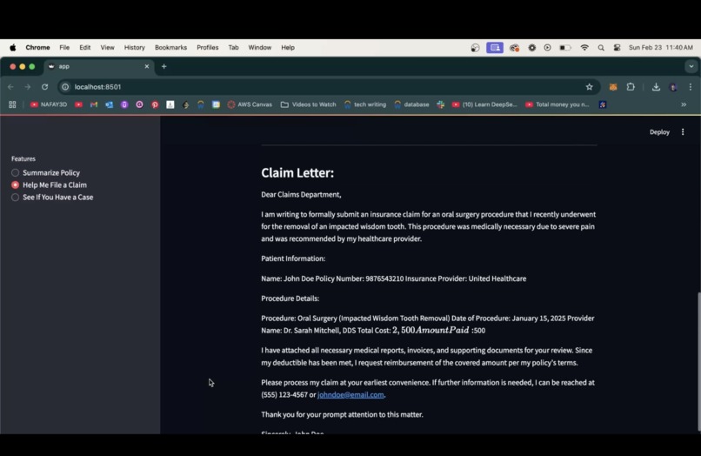Open the Chrome profile avatar

pos(673,87)
